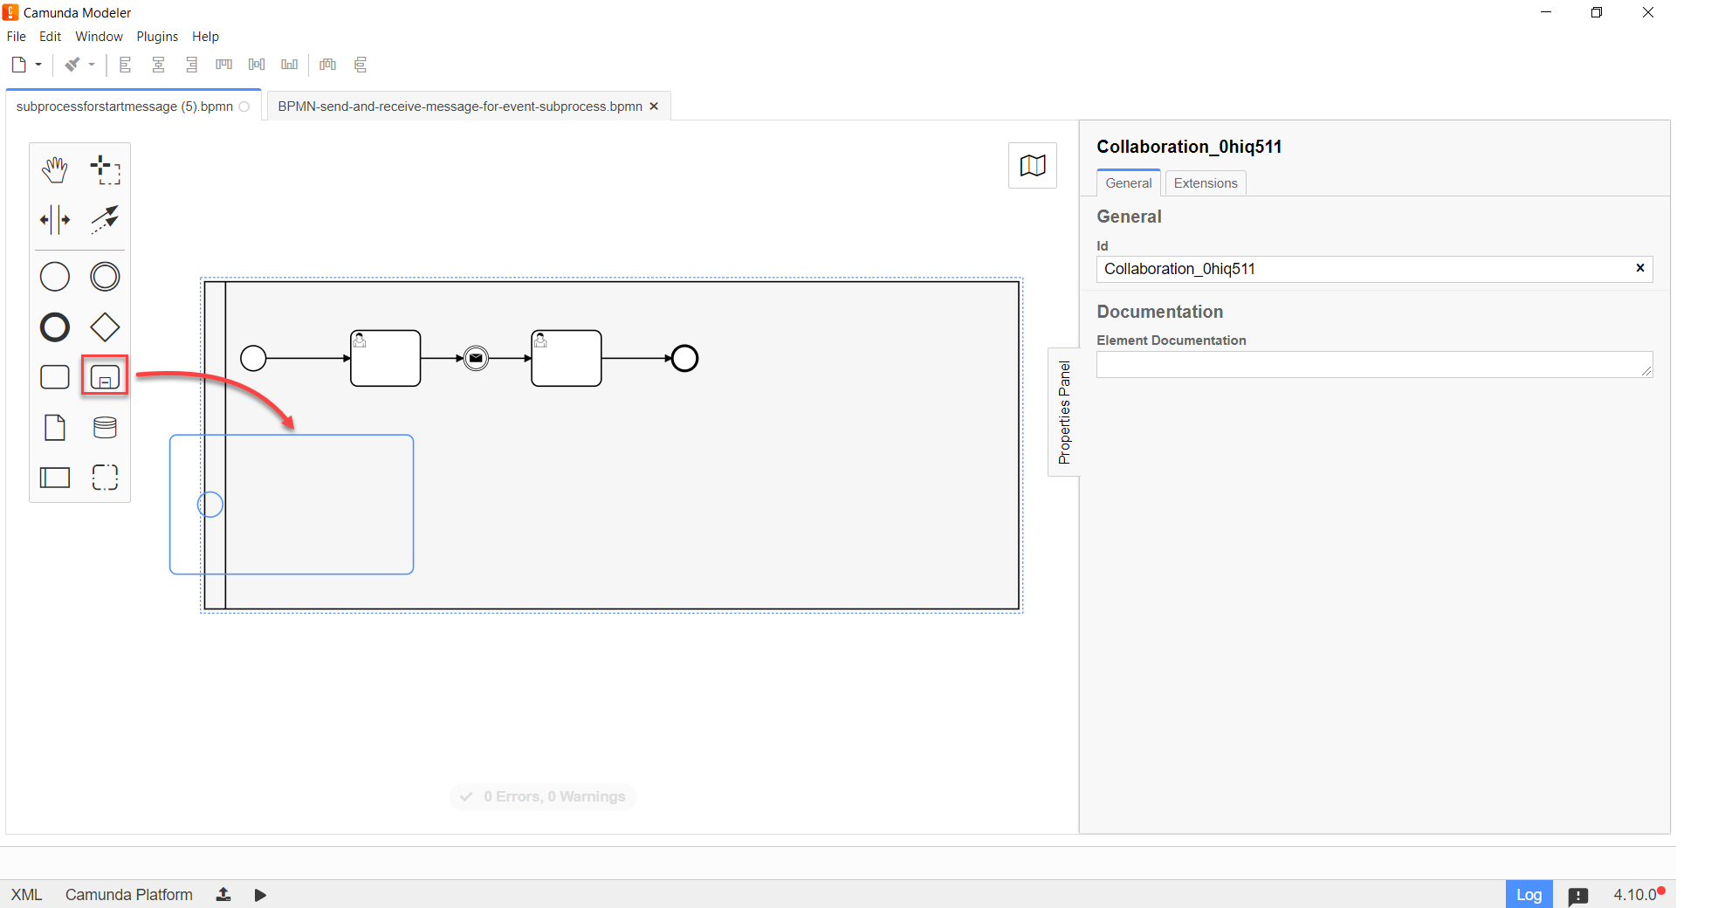Screen dimensions: 1718x908
Task: Align elements right
Action: [x=191, y=65]
